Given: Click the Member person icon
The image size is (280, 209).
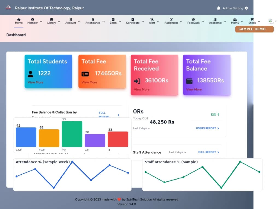Looking at the screenshot, I should (x=33, y=19).
